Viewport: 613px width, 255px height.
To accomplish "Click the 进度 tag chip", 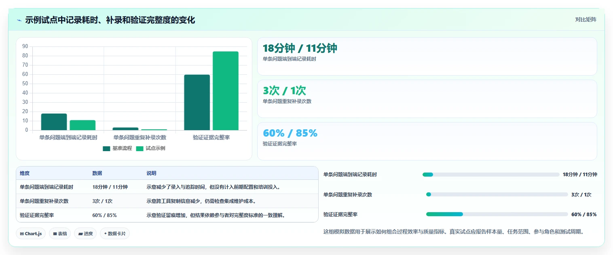I will tap(85, 234).
